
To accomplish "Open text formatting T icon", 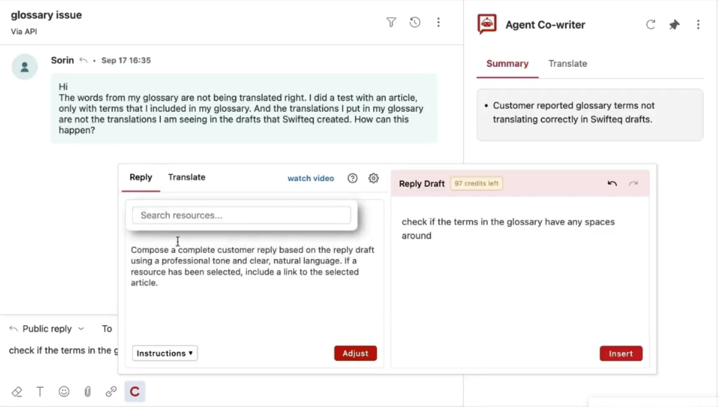I will tap(40, 391).
